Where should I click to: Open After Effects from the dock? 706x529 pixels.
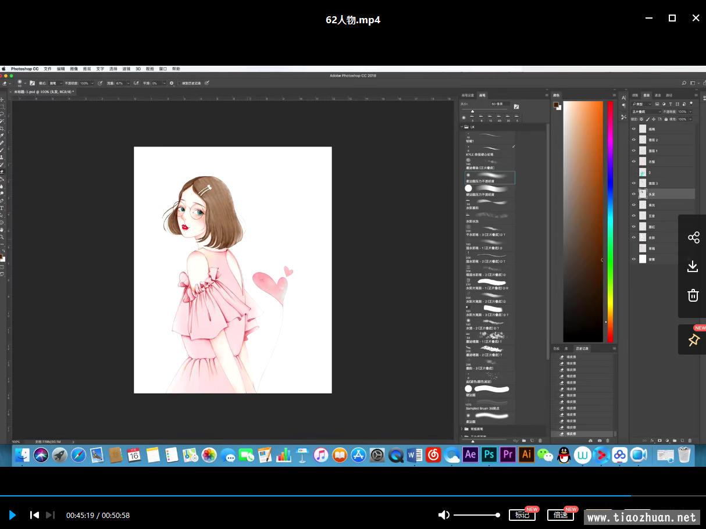pos(470,455)
